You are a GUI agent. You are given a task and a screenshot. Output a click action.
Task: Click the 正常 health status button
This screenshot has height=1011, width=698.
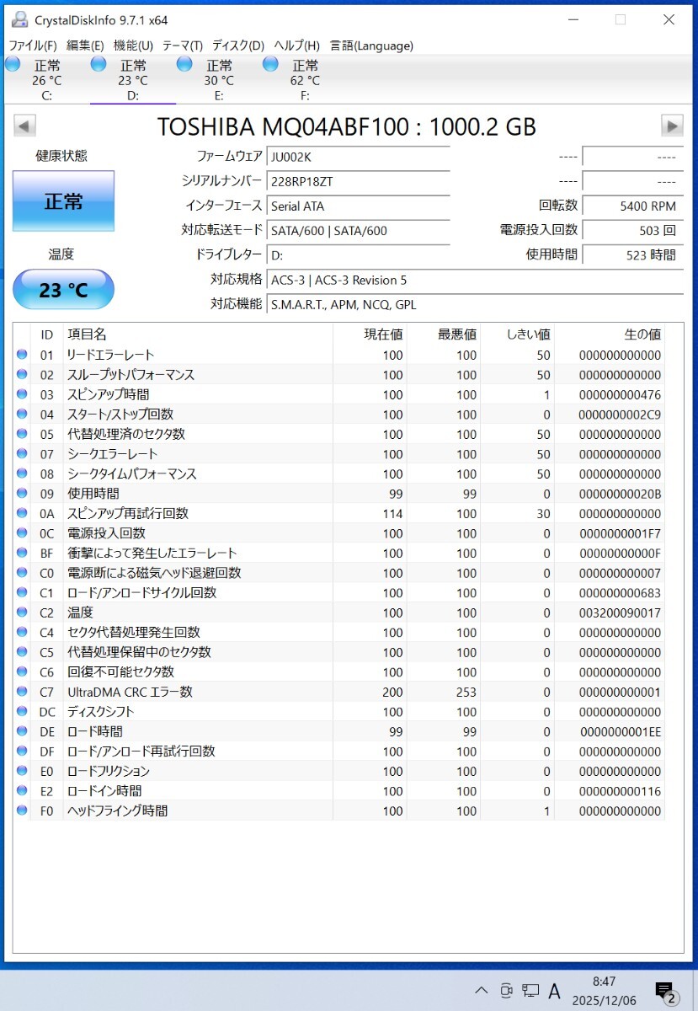(63, 201)
